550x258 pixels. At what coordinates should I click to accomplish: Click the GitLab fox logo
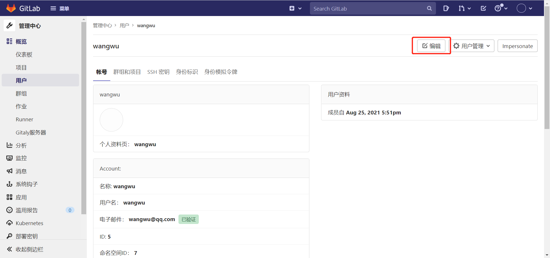coord(11,8)
